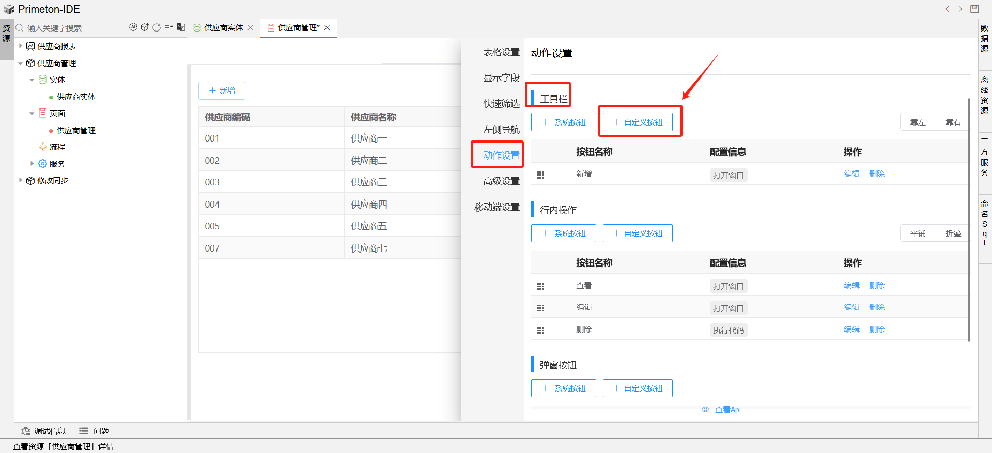992x453 pixels.
Task: Switch row actions to 折叠 mode
Action: pyautogui.click(x=953, y=233)
